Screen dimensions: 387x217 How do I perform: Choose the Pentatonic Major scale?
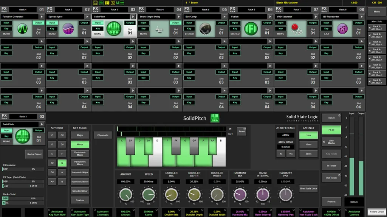(80, 154)
